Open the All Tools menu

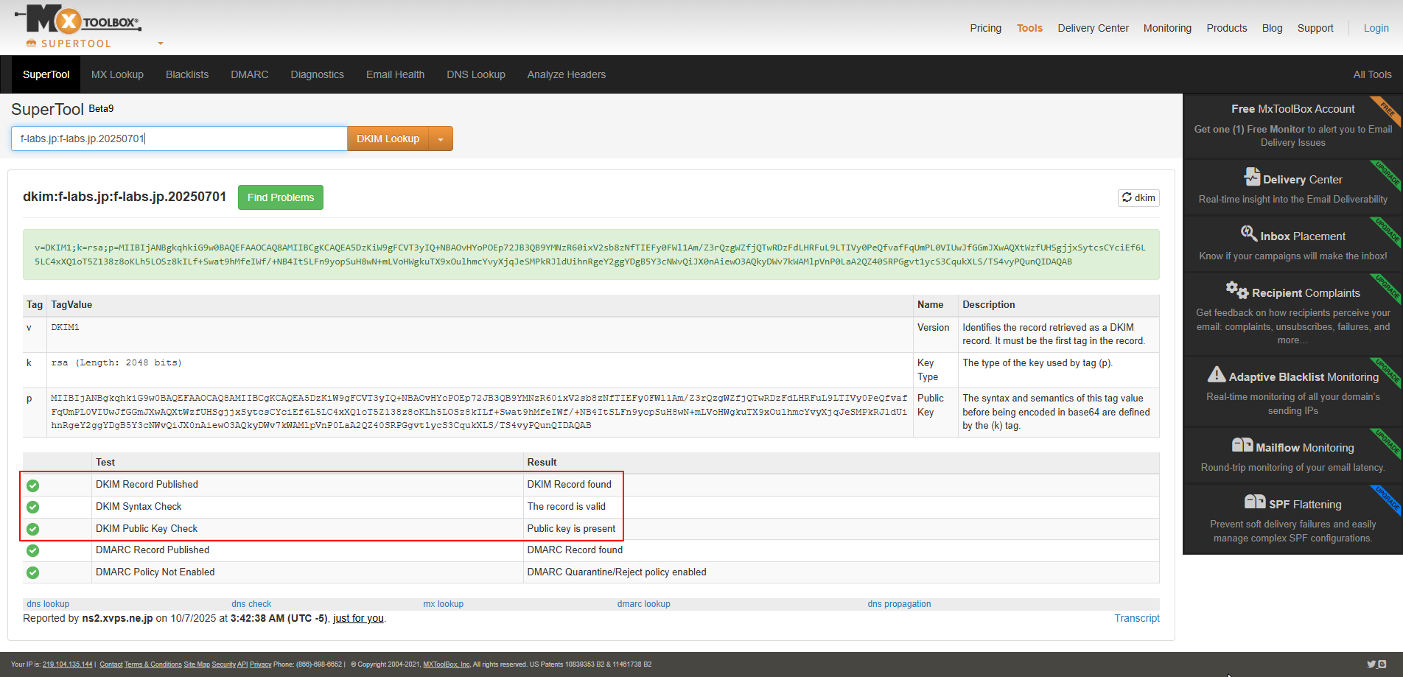coord(1372,74)
